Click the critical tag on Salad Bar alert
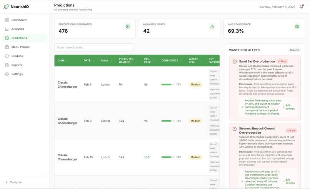This screenshot has width=310, height=189. point(282,61)
